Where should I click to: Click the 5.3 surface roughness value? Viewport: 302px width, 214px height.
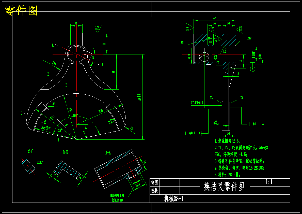97,27
